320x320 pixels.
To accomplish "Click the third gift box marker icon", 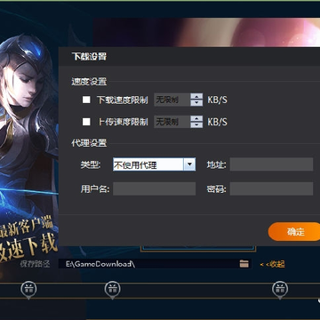I will [x=280, y=289].
